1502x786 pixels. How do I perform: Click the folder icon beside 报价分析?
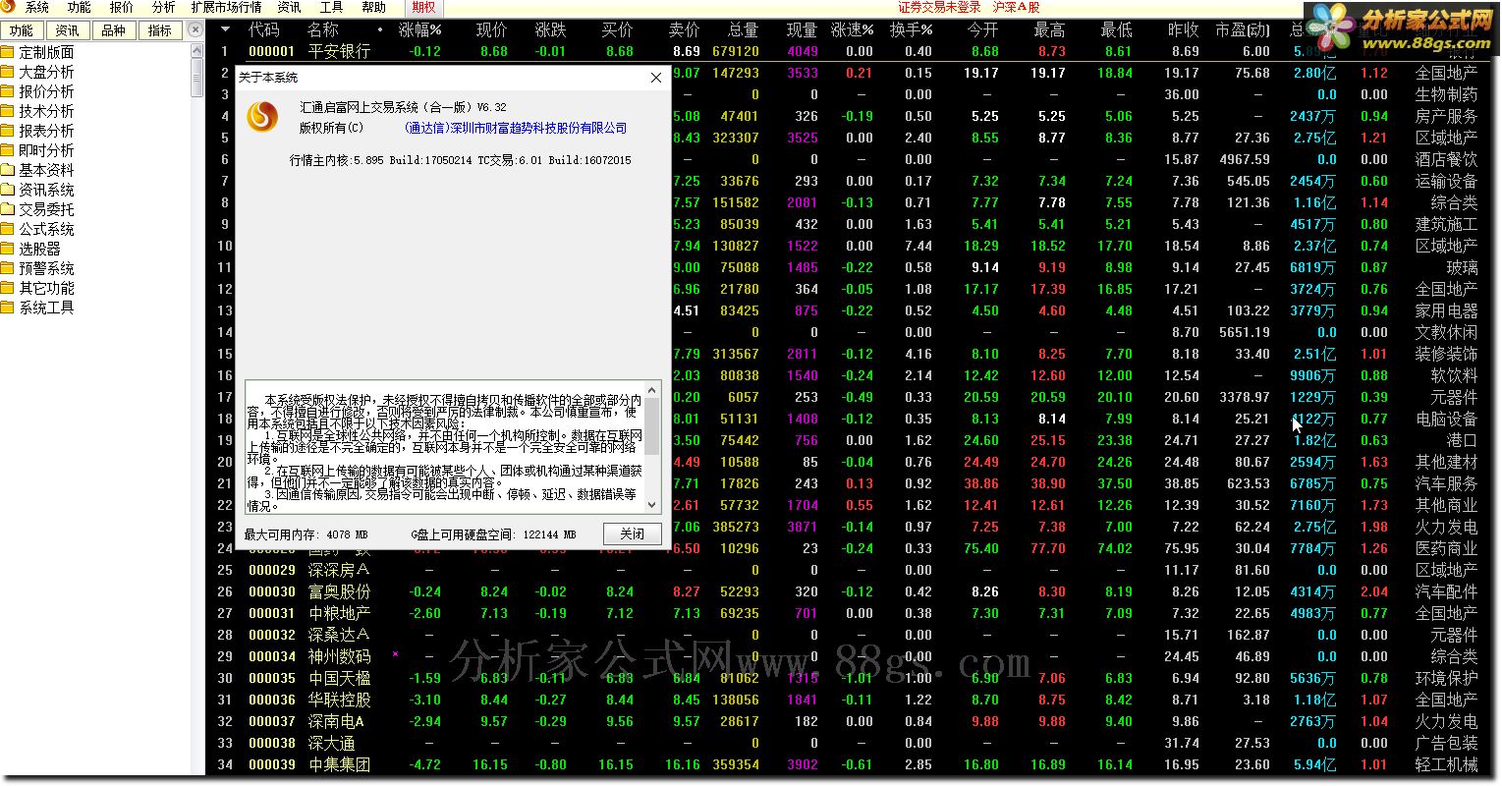click(x=8, y=91)
